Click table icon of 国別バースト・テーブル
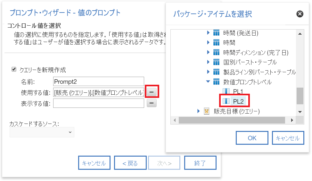The image size is (312, 181). (216, 62)
